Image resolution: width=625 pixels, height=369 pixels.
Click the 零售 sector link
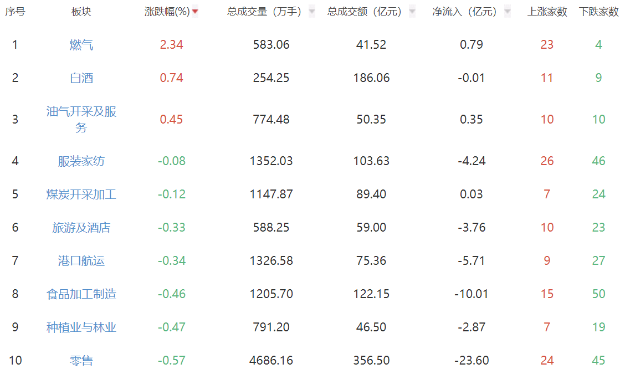pos(81,361)
